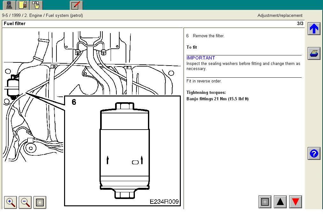Open the red pen notes tab
Screen dimensions: 323x220
(x=76, y=5)
